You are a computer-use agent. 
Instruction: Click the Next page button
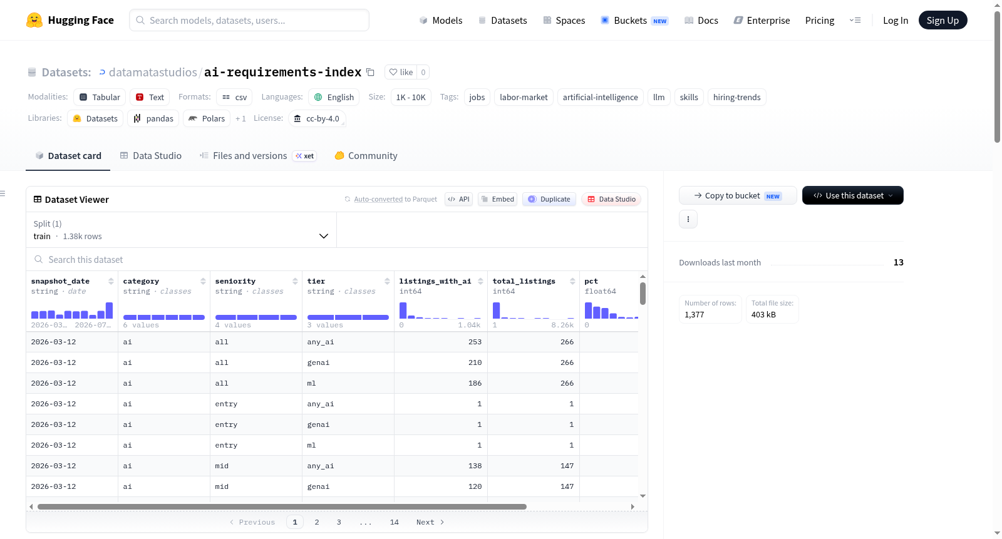coord(430,522)
